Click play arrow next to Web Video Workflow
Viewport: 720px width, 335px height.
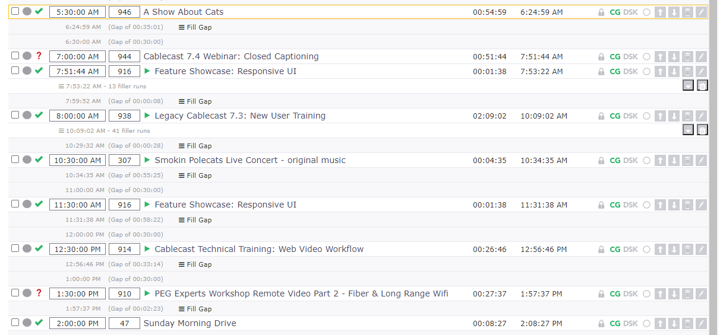tap(147, 249)
